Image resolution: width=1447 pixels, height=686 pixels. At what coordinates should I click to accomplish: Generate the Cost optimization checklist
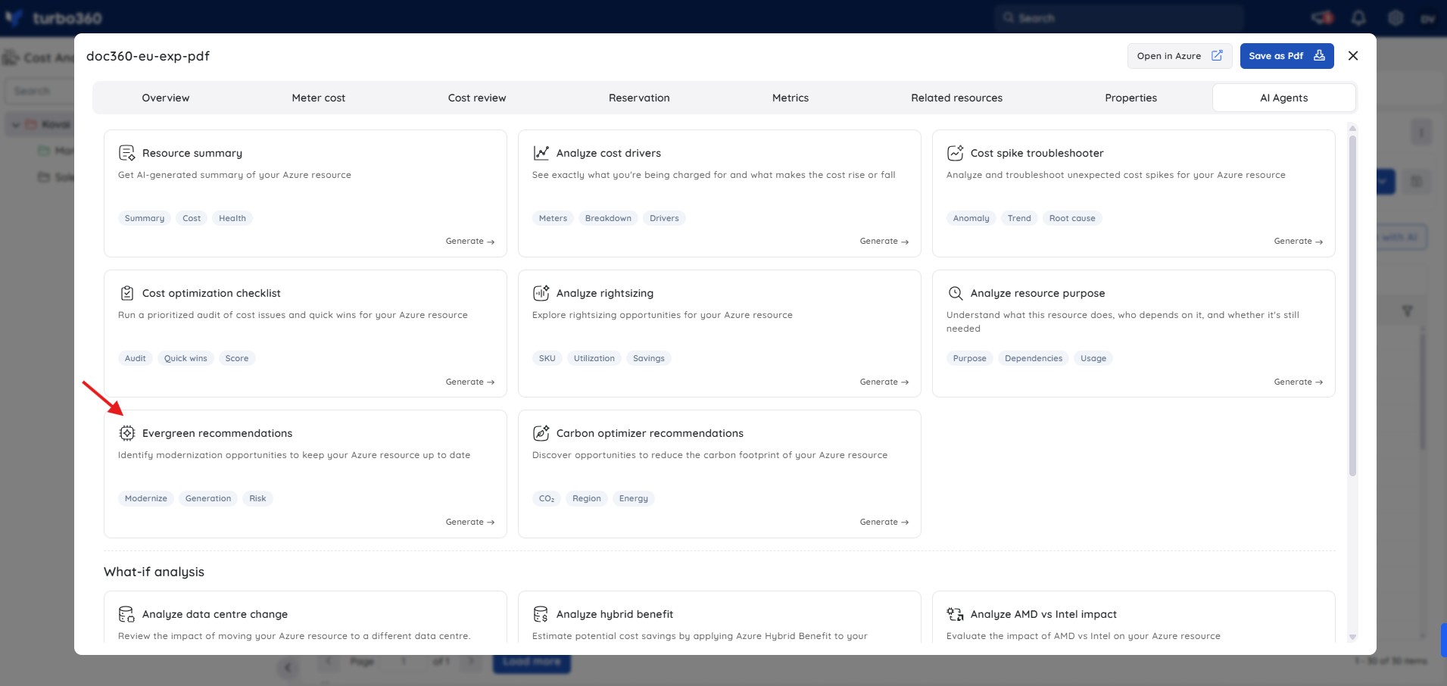pos(469,382)
